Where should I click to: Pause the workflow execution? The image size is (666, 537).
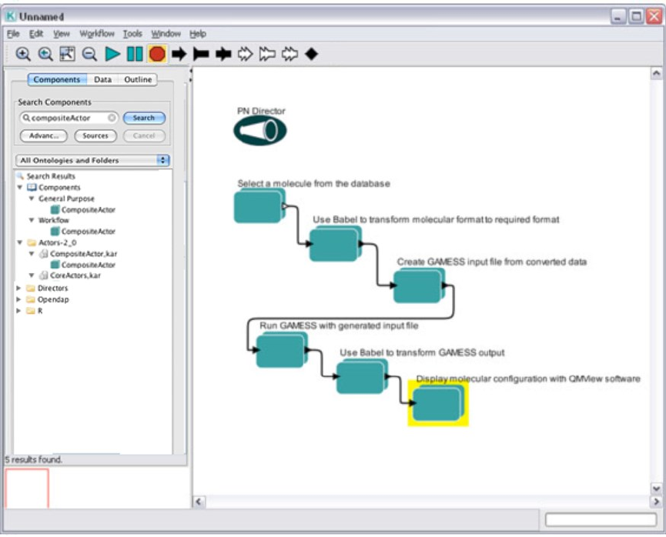135,54
